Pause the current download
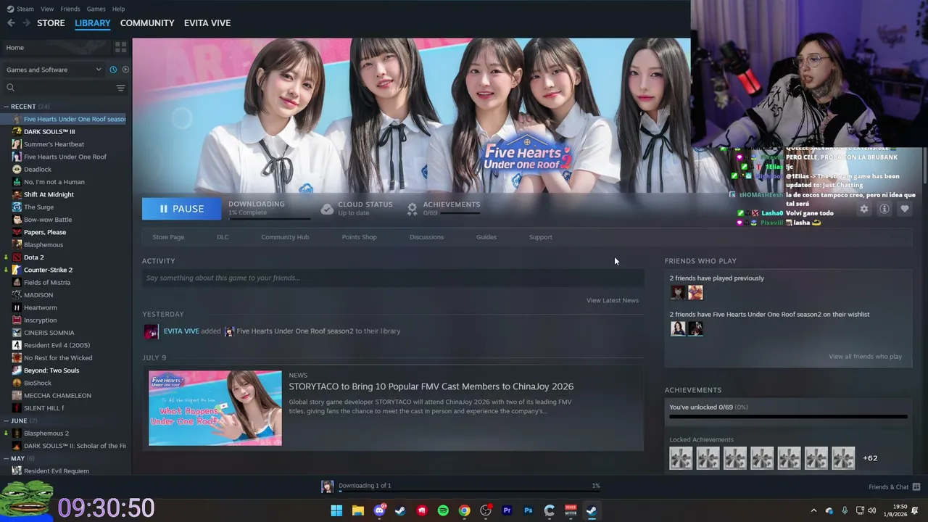Viewport: 928px width, 522px height. [181, 209]
